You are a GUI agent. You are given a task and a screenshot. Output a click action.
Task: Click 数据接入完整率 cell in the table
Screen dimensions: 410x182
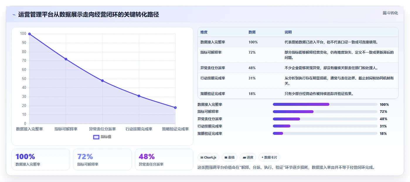coord(213,42)
